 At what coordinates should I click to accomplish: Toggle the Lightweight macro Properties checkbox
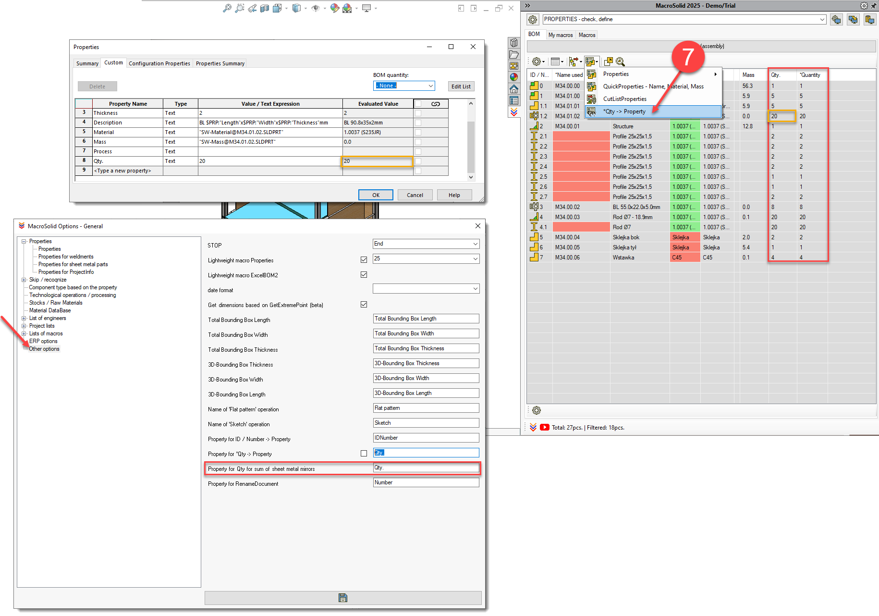click(x=364, y=260)
